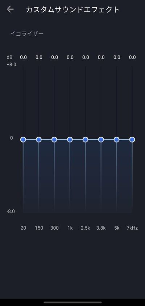The image size is (145, 306).
Task: Select the 5k slider handle
Action: [117, 140]
